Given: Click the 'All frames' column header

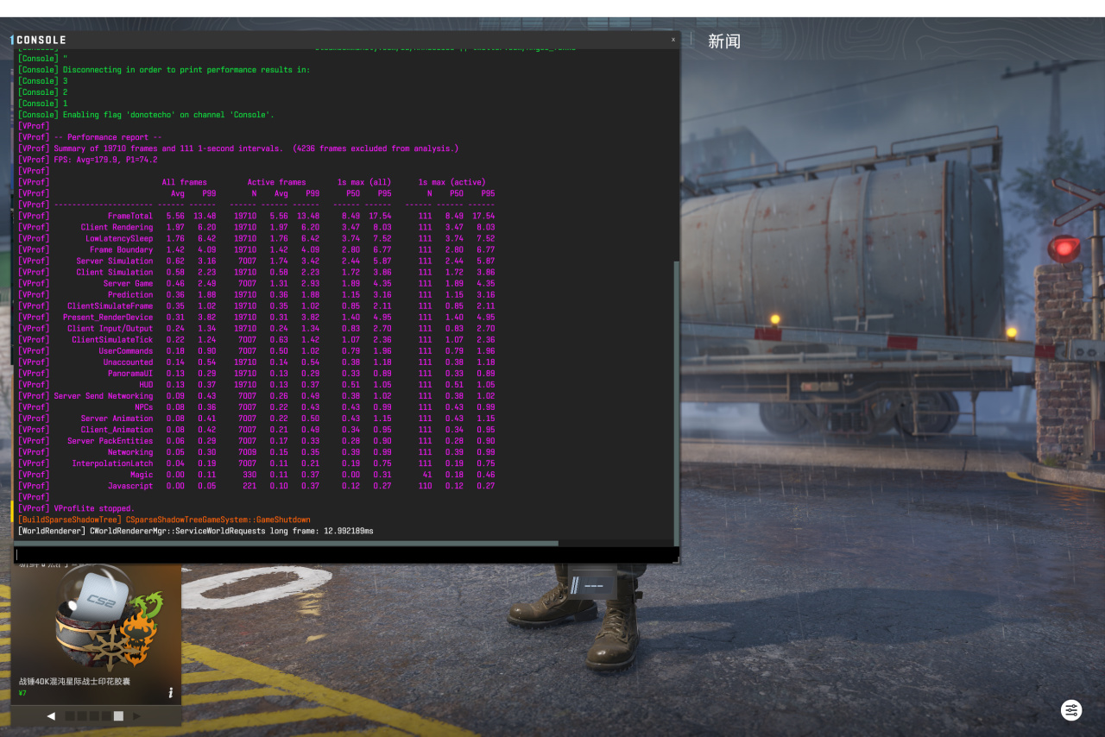Looking at the screenshot, I should point(185,182).
